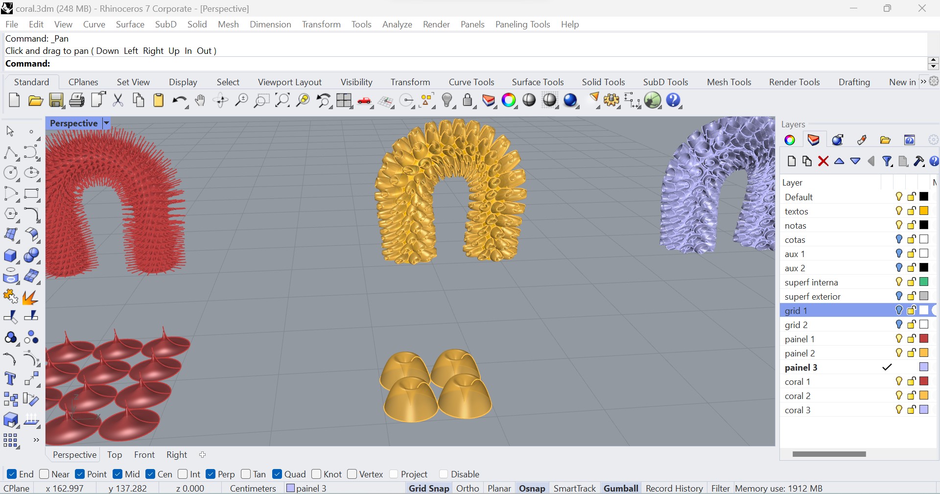Click Filter in the status bar
This screenshot has height=494, width=940.
[x=720, y=488]
